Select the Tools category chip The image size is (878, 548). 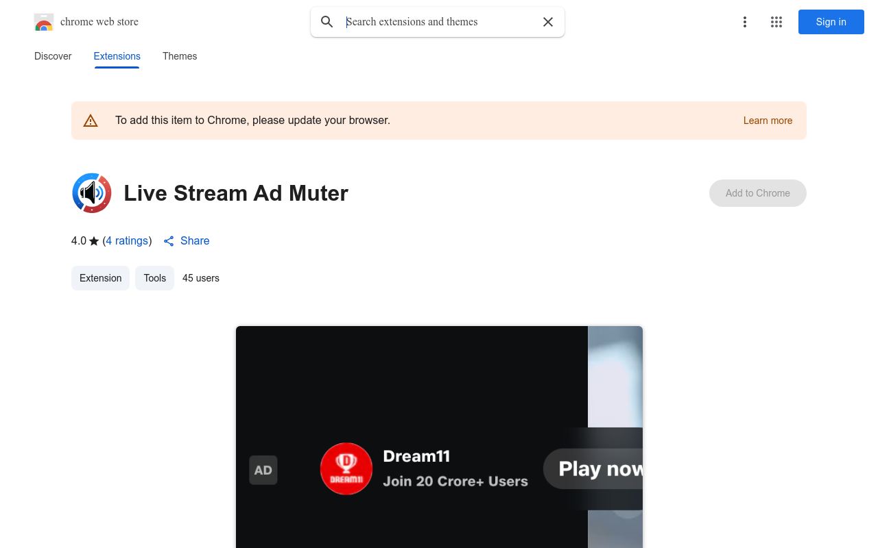point(155,278)
